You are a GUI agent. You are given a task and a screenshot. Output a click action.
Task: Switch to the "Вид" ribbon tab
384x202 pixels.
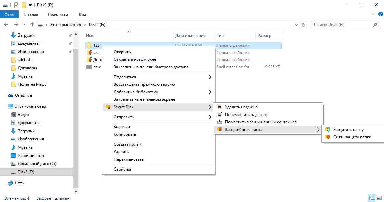[82, 14]
